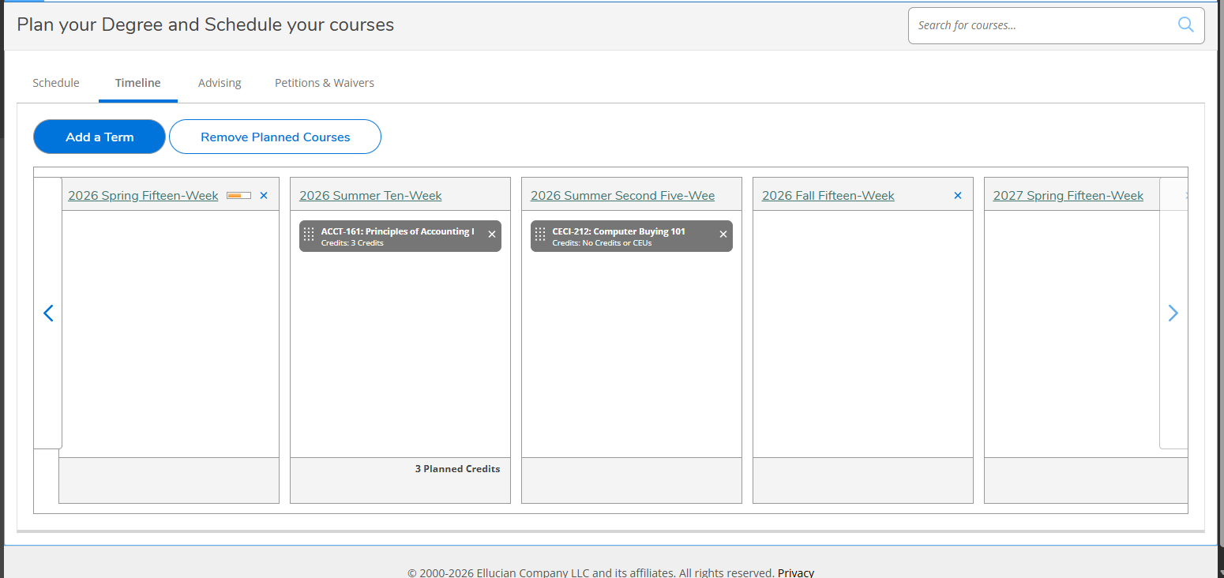The height and width of the screenshot is (578, 1224).
Task: Open the 2026 Summer Ten-Week term link
Action: pyautogui.click(x=370, y=196)
